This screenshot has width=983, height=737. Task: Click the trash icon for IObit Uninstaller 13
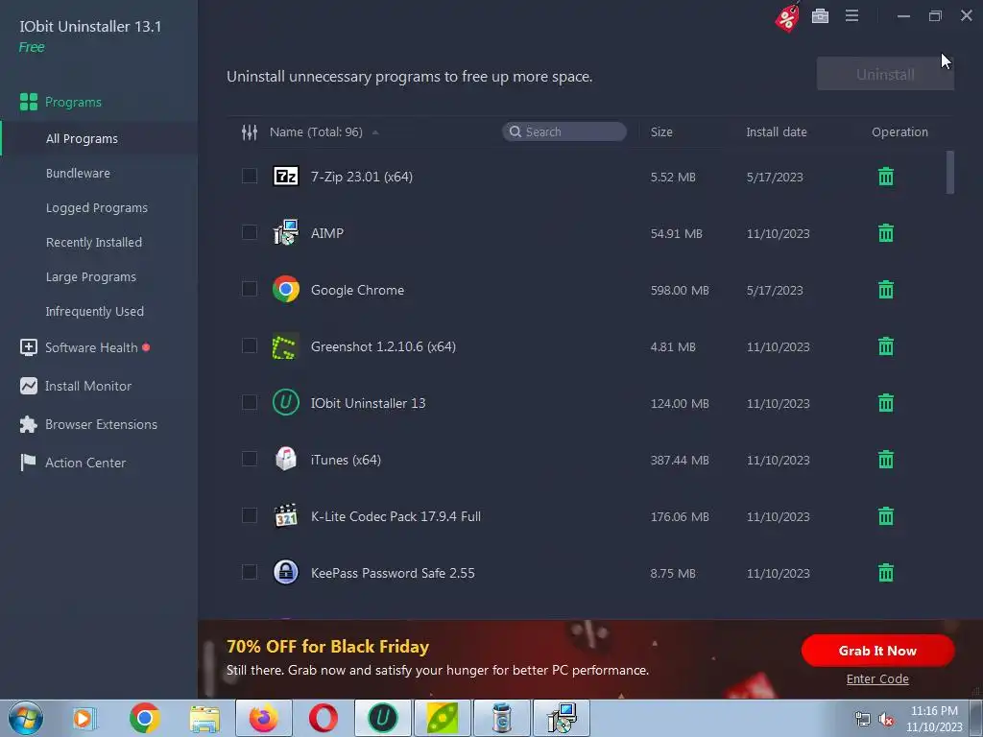pyautogui.click(x=885, y=403)
